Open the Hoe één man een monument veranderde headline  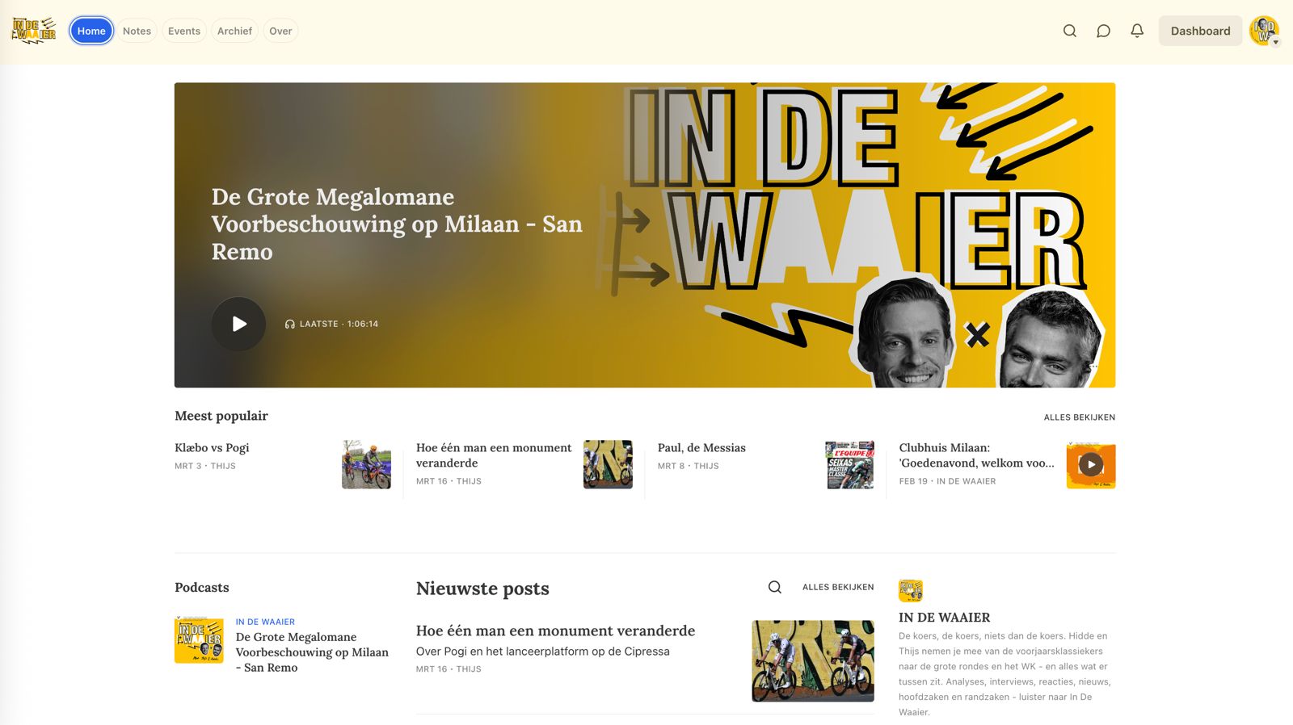(555, 631)
